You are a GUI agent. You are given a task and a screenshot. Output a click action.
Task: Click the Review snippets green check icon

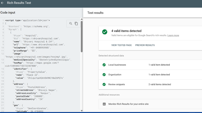pos(104,84)
